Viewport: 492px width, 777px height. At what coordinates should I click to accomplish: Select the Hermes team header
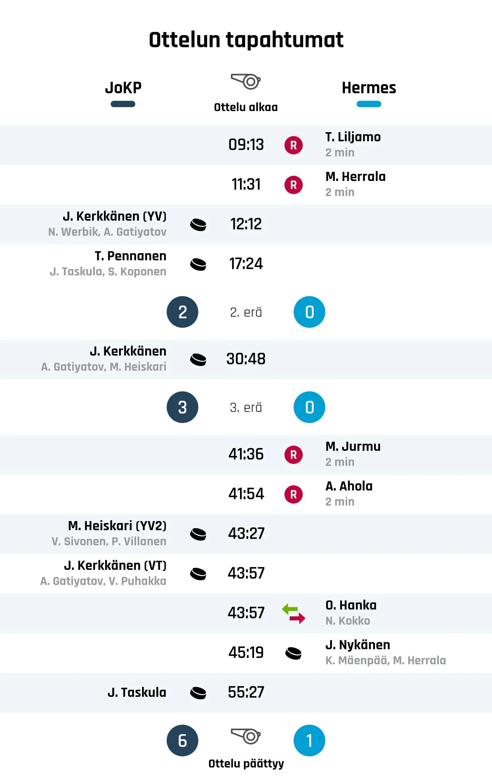pyautogui.click(x=369, y=88)
